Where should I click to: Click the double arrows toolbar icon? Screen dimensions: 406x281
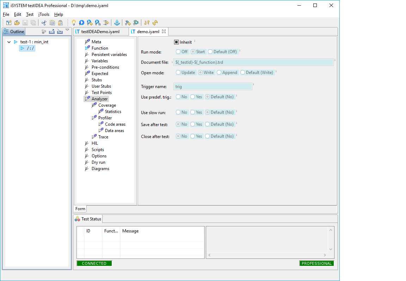pyautogui.click(x=106, y=23)
